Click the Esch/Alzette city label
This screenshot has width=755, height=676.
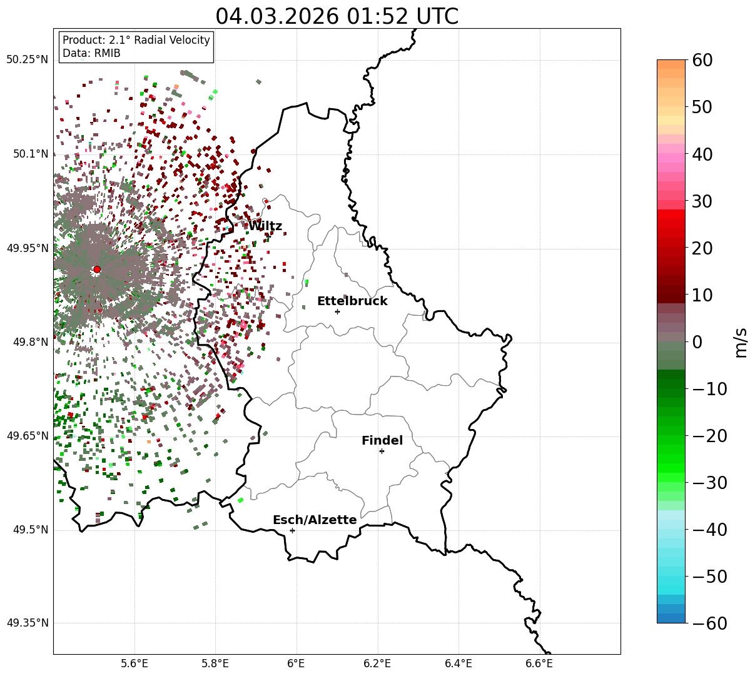pyautogui.click(x=315, y=520)
